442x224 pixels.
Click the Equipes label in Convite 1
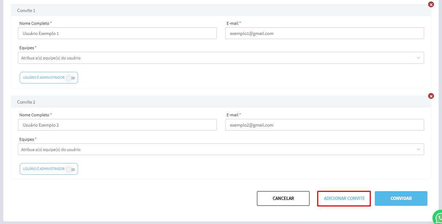[x=27, y=48]
